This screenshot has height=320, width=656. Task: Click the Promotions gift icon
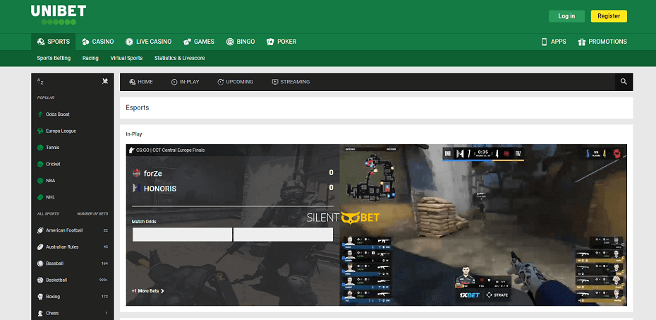[581, 42]
